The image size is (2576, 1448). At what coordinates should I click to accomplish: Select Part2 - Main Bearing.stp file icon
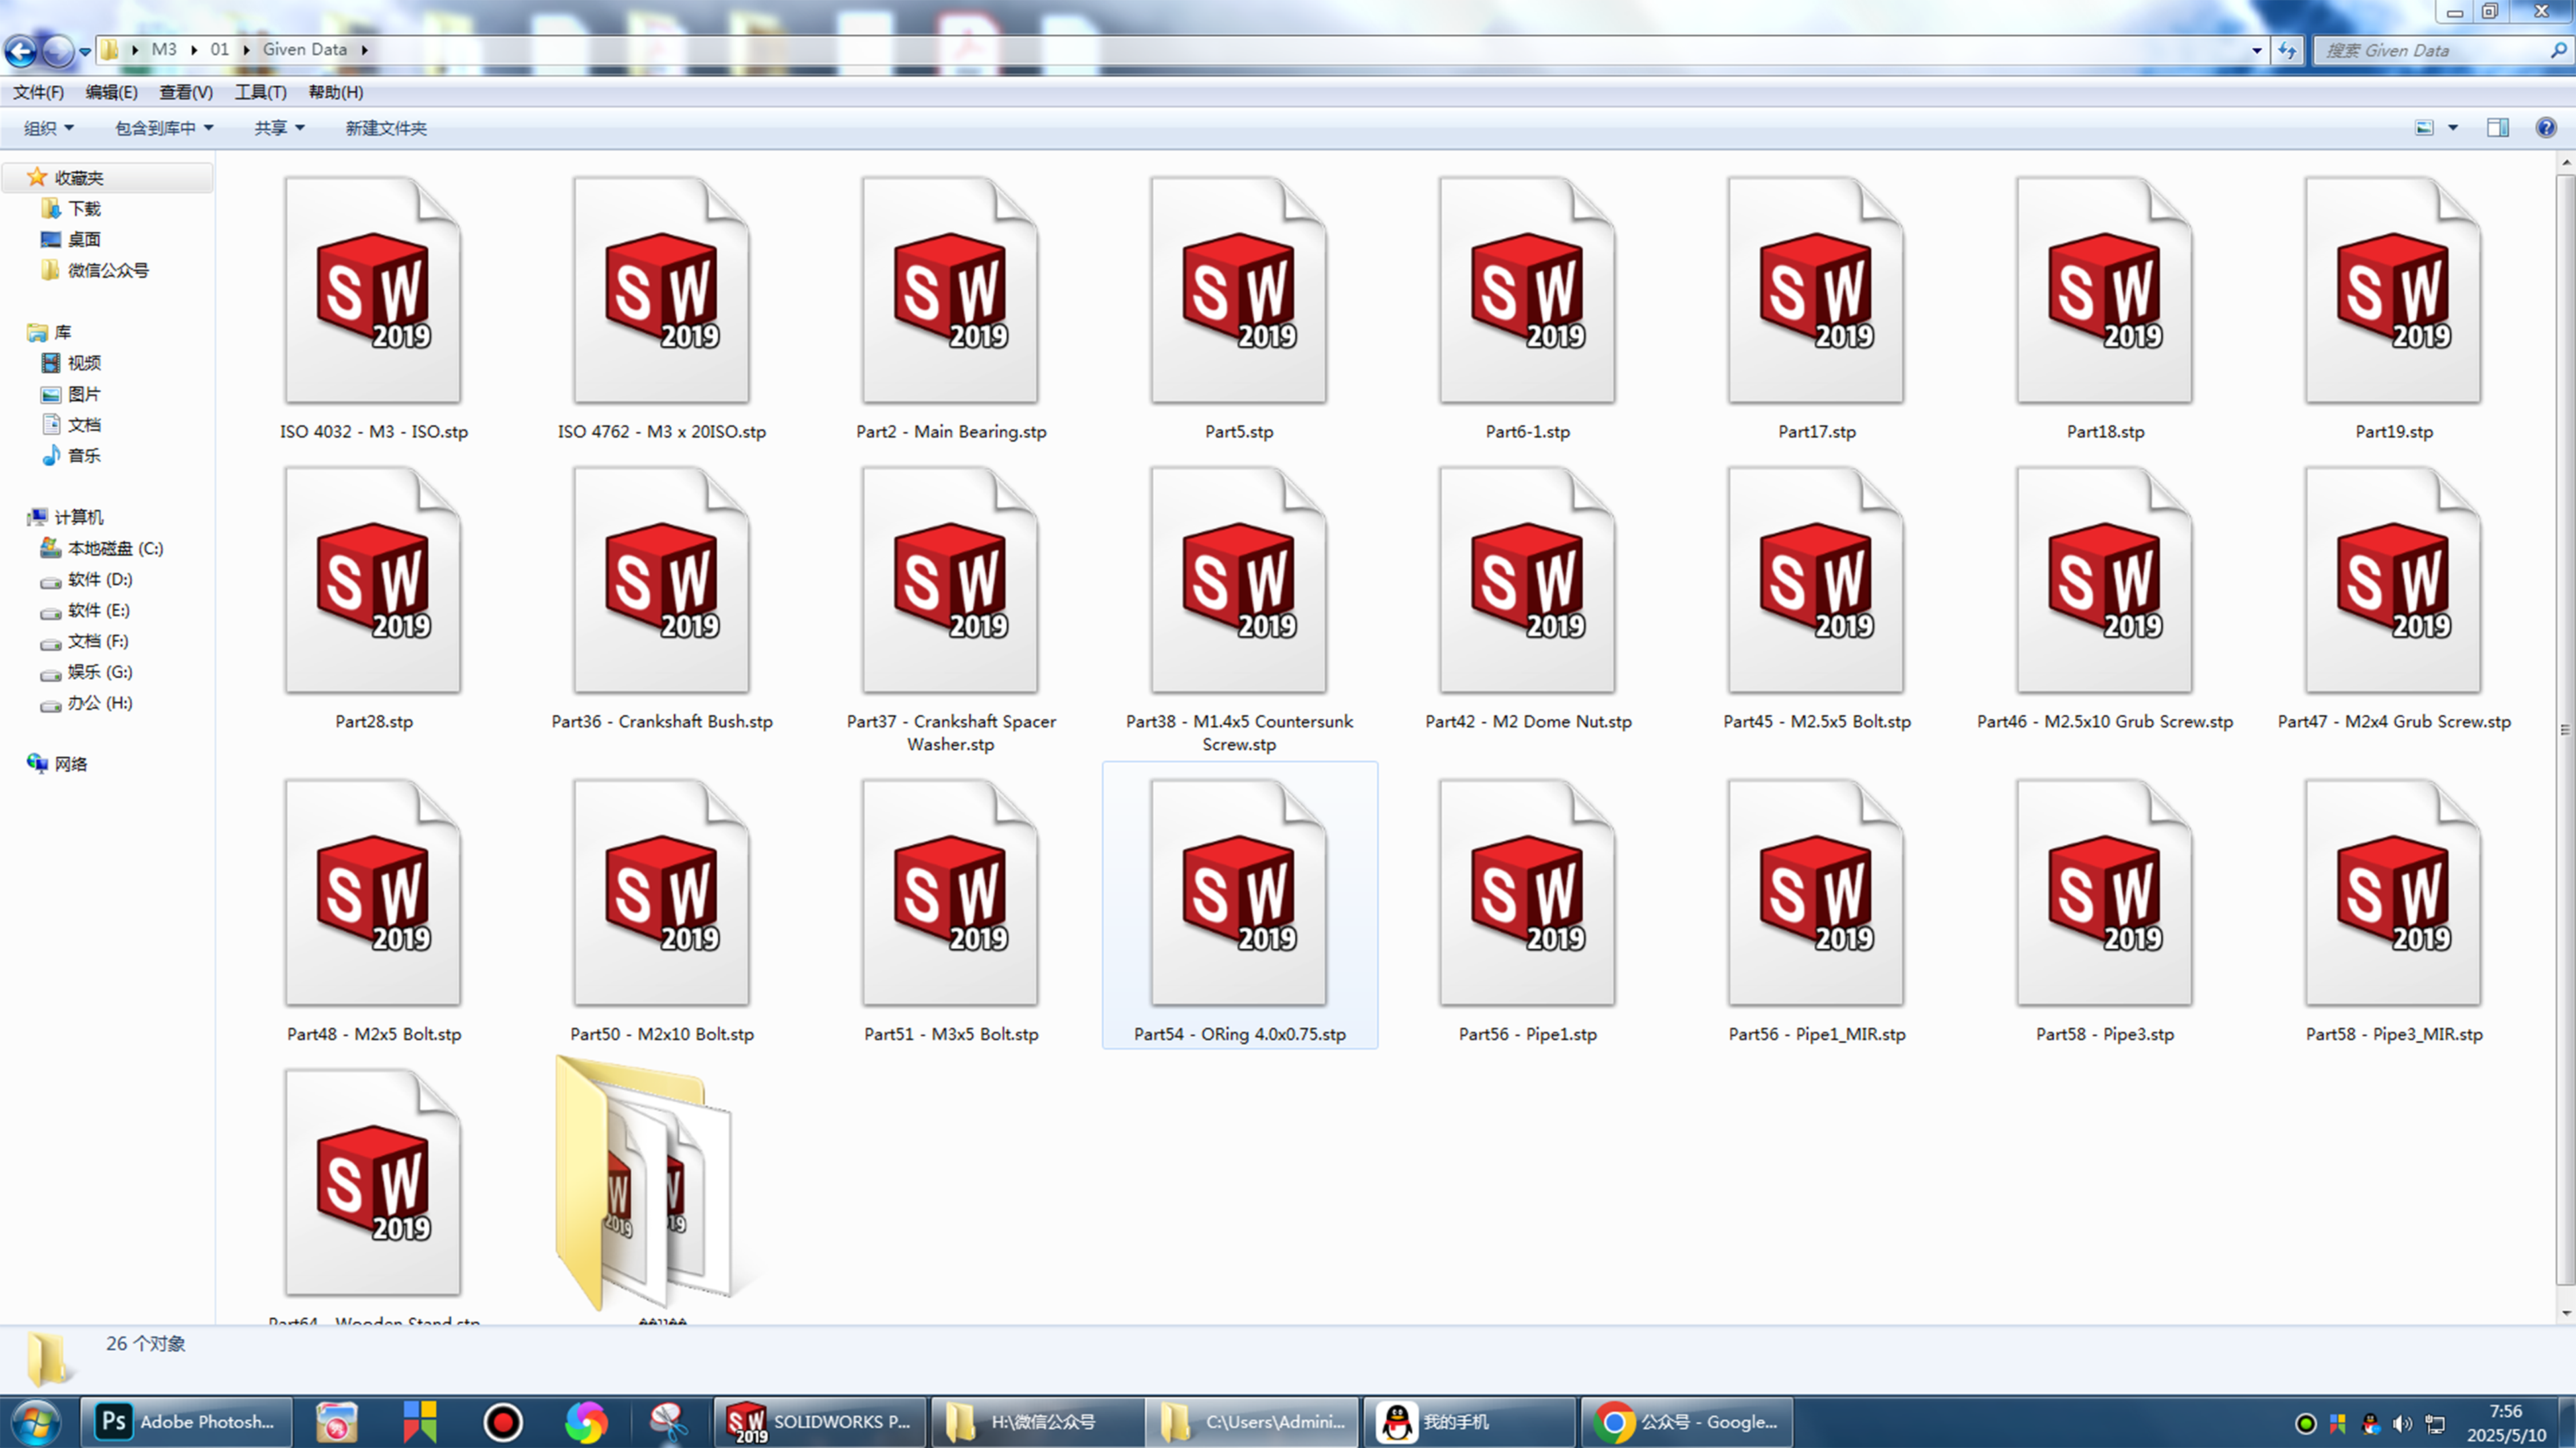tap(950, 290)
